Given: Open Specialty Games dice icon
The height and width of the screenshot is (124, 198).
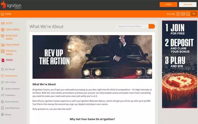Looking at the screenshot, I should [3, 51].
